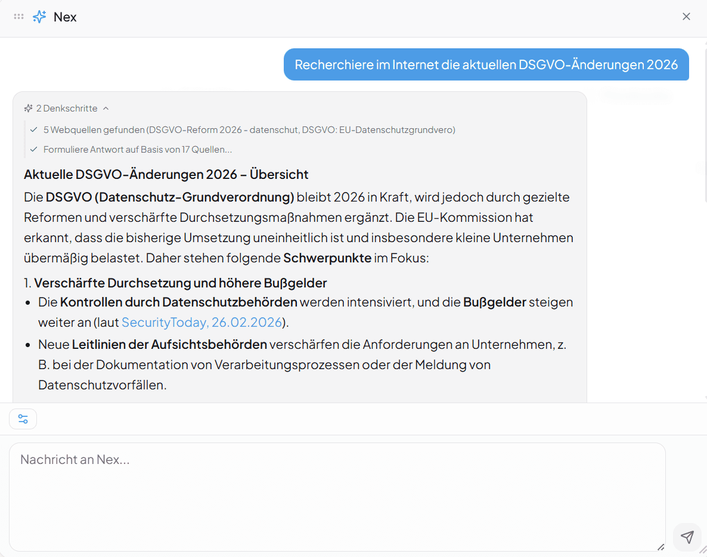Open chat options with the tune icon
Viewport: 707px width, 557px height.
[23, 419]
